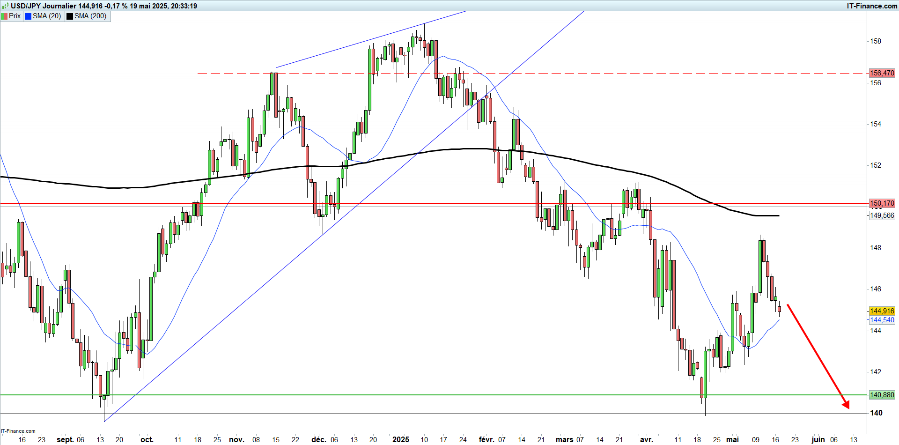Click the black SMA (200) color square
The image size is (899, 445).
[x=70, y=16]
